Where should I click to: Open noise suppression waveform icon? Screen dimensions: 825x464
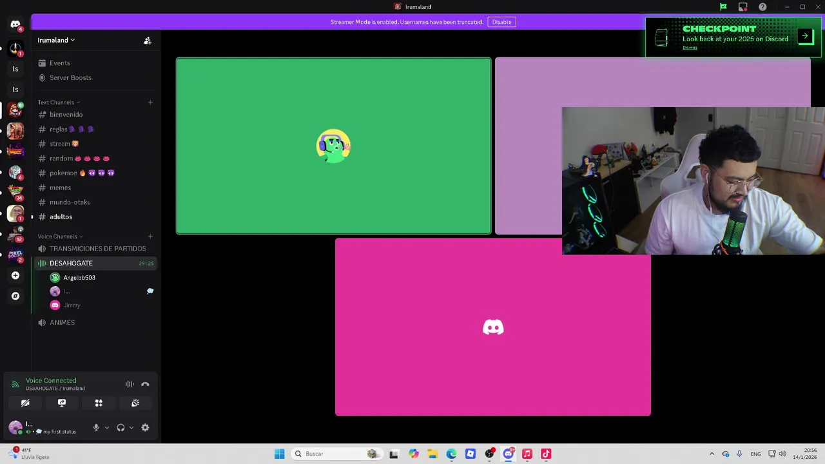point(130,384)
